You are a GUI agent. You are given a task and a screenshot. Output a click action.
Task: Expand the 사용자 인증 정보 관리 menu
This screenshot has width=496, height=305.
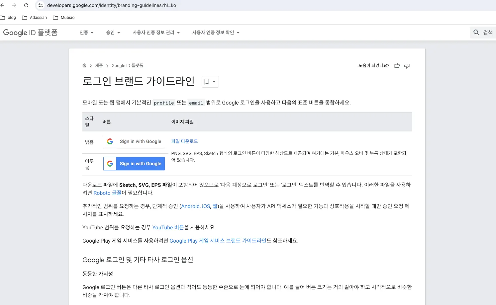[x=156, y=33]
